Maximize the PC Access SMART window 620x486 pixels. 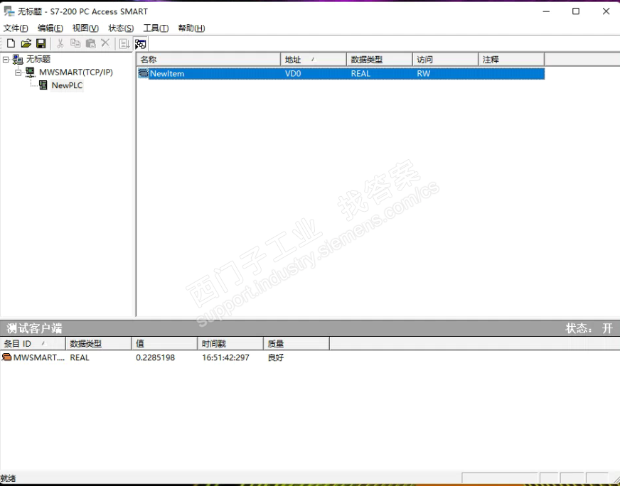tap(576, 11)
